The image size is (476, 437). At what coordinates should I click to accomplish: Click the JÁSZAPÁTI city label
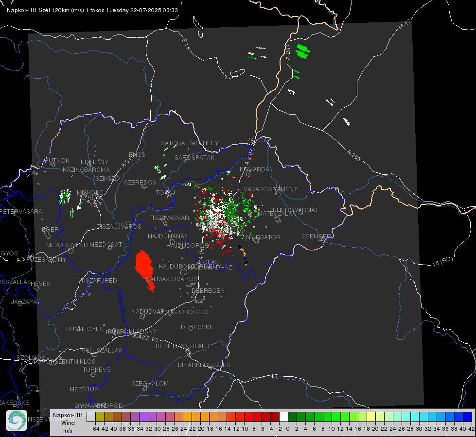(26, 302)
